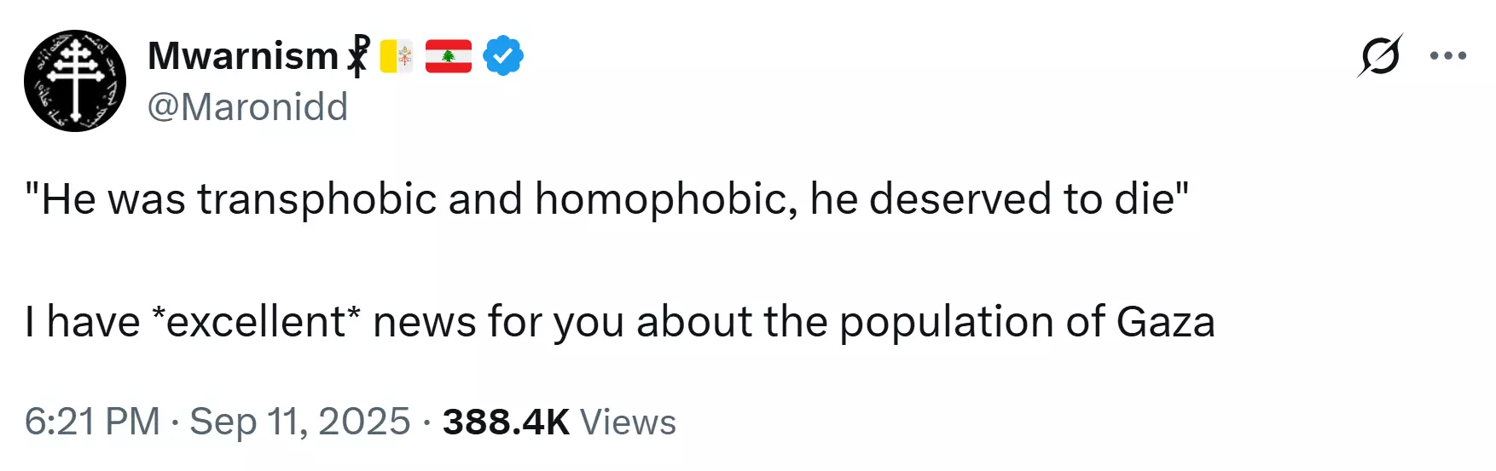Viewport: 1496px width, 471px height.
Task: Click the blue verified checkmark badge
Action: pos(503,56)
